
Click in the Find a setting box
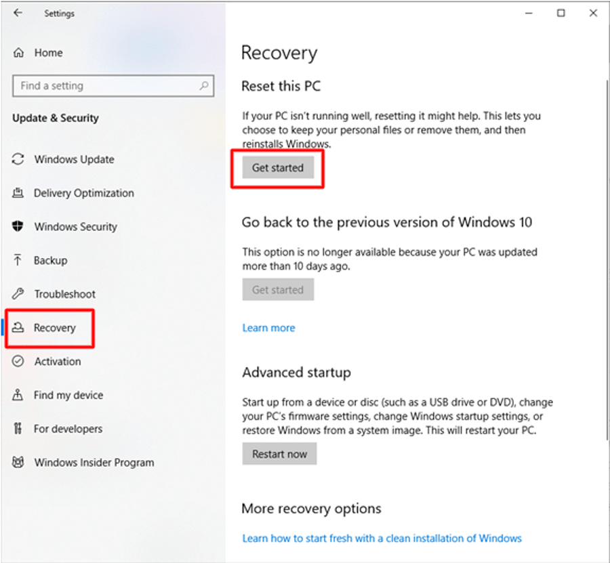pos(113,85)
